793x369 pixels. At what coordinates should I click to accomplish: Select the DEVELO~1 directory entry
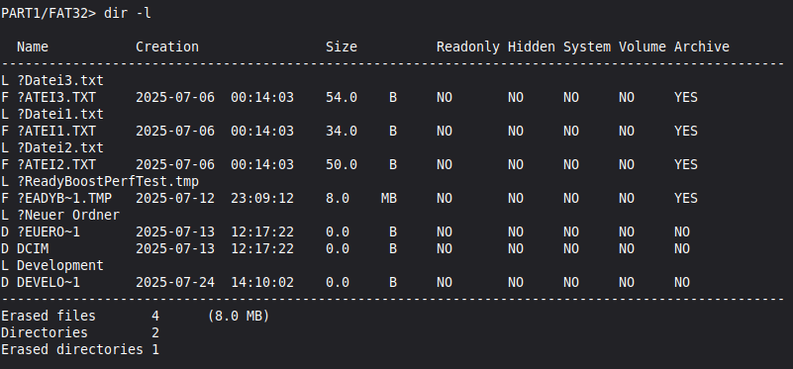coord(49,282)
